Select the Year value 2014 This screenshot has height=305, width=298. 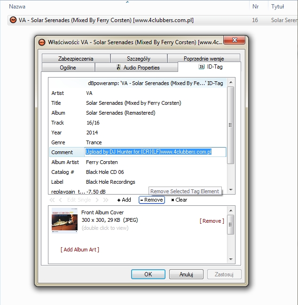click(92, 133)
